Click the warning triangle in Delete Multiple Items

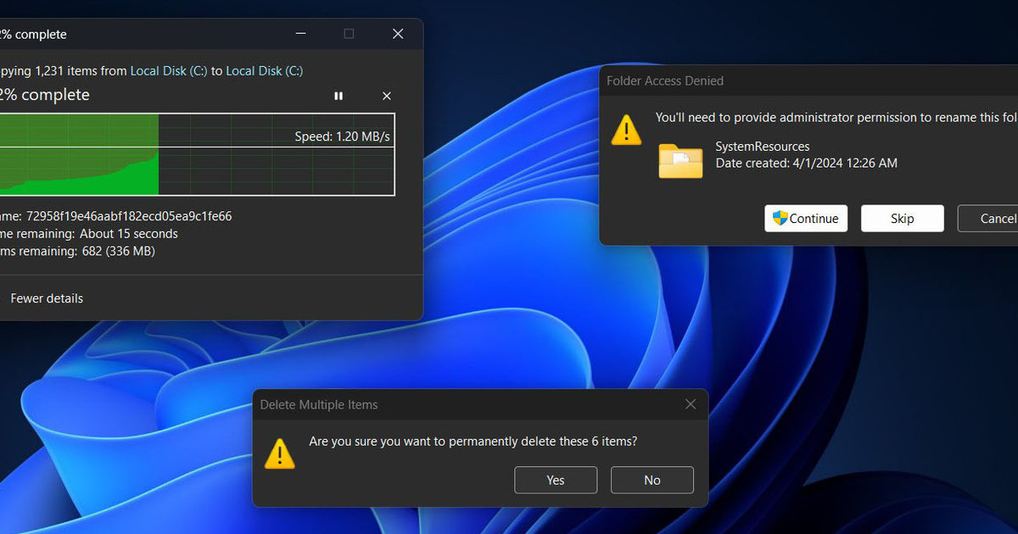click(x=279, y=453)
